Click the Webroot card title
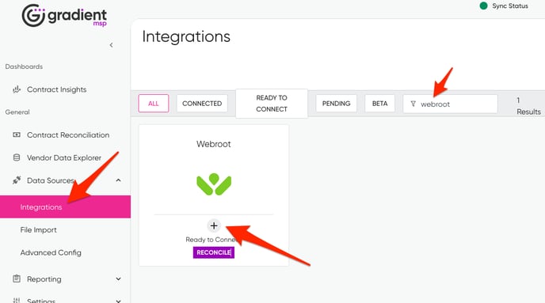Screen dimensions: 545x303 click(x=214, y=144)
